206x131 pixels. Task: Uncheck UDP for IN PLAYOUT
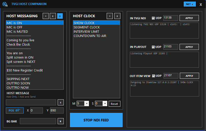[x=153, y=47]
